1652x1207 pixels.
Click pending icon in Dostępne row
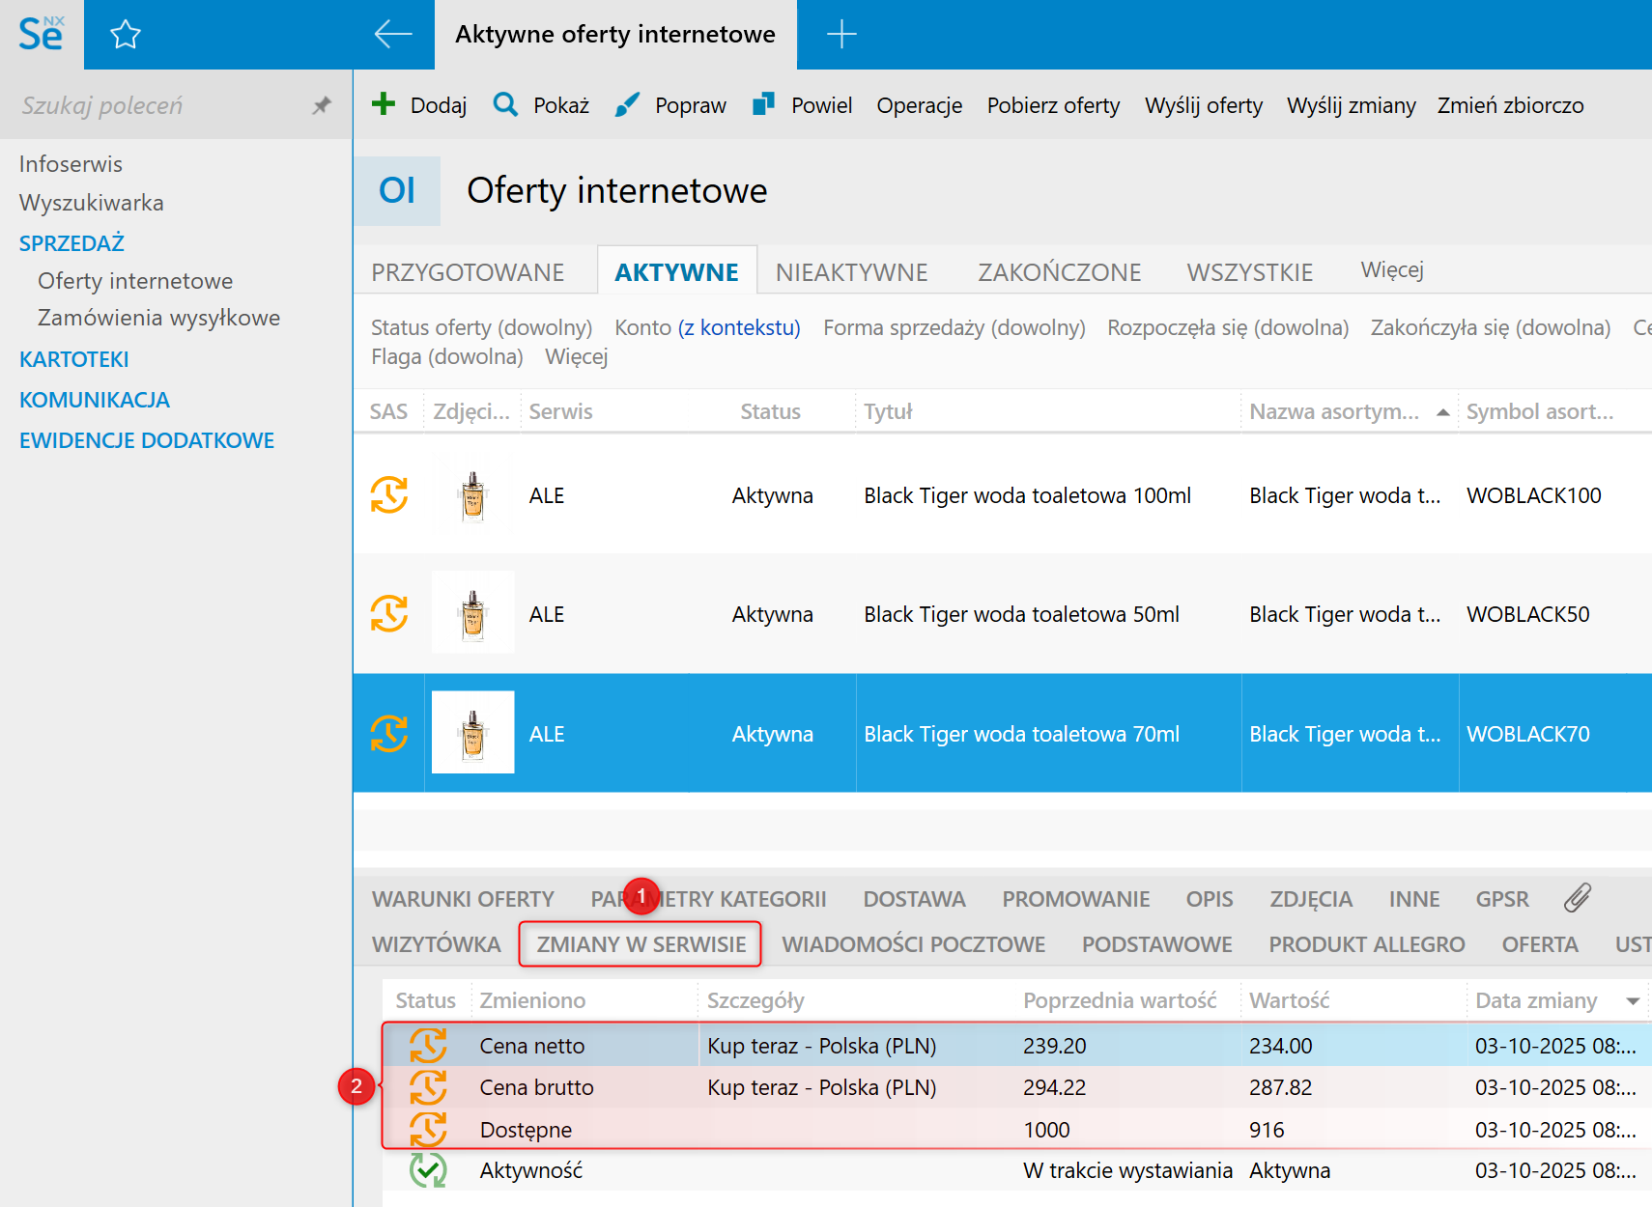(428, 1129)
